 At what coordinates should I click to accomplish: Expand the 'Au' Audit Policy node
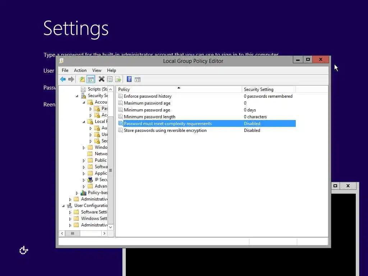[91, 128]
